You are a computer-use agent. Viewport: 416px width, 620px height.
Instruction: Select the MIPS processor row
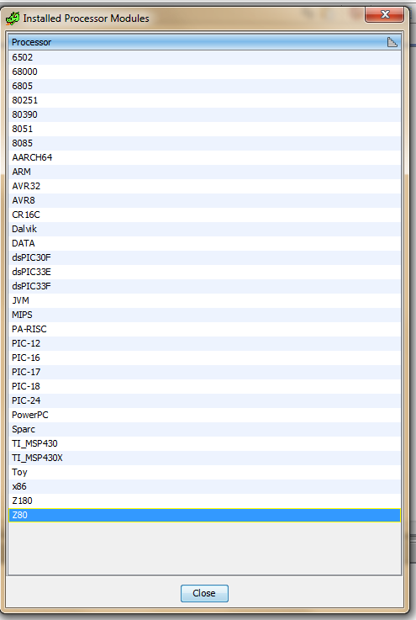(204, 315)
